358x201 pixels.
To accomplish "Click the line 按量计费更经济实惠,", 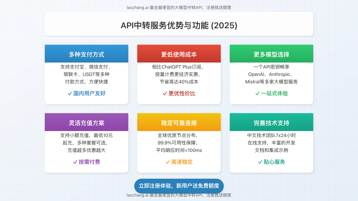I will pyautogui.click(x=178, y=74).
